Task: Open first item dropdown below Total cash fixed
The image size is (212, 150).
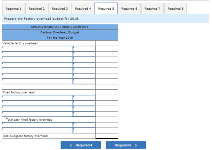Action: pos(37,125)
